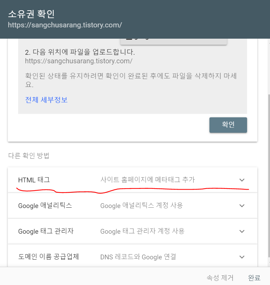Expand the HTML 태그 chevron
The image size is (270, 285).
pyautogui.click(x=242, y=180)
